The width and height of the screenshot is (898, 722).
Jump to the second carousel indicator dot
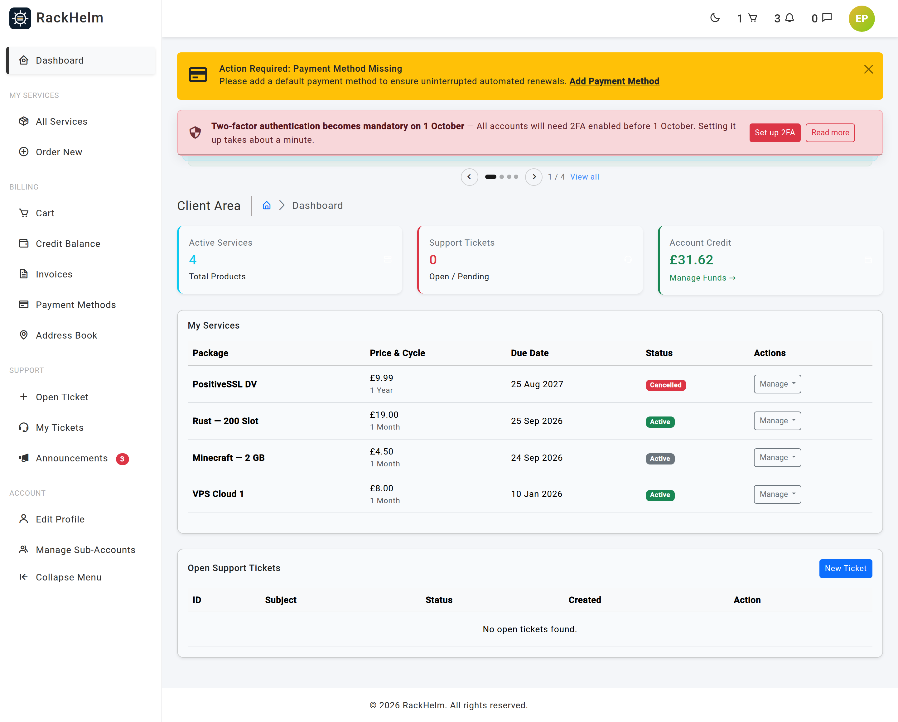(501, 176)
